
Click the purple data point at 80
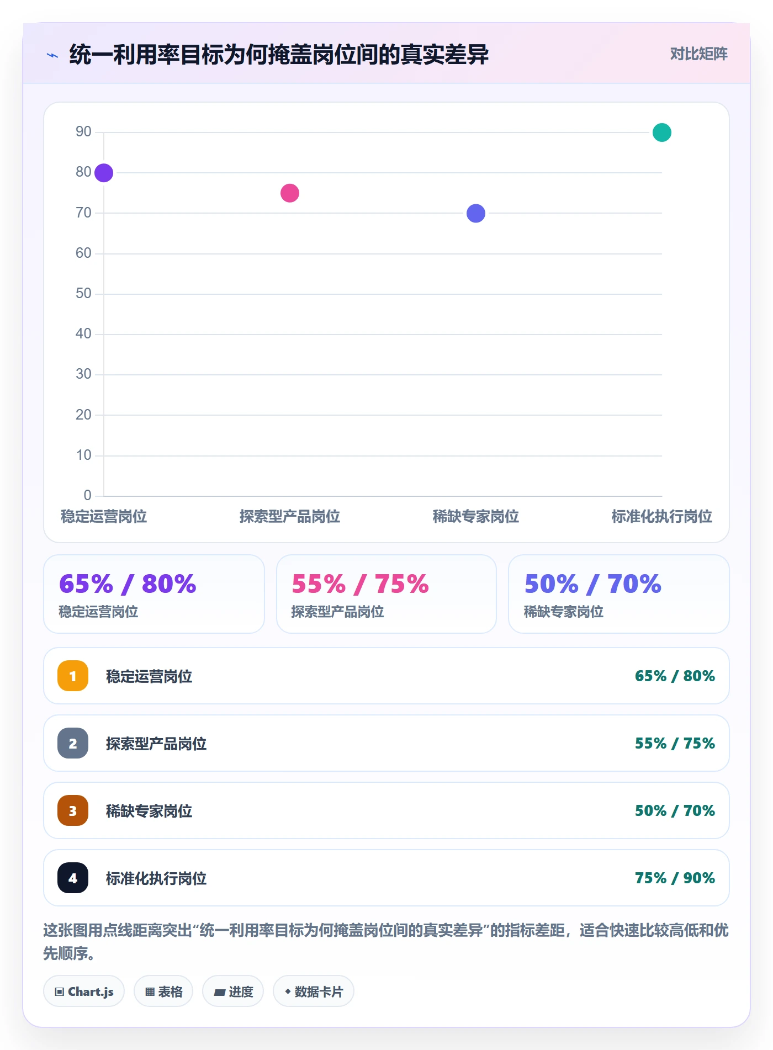[104, 173]
